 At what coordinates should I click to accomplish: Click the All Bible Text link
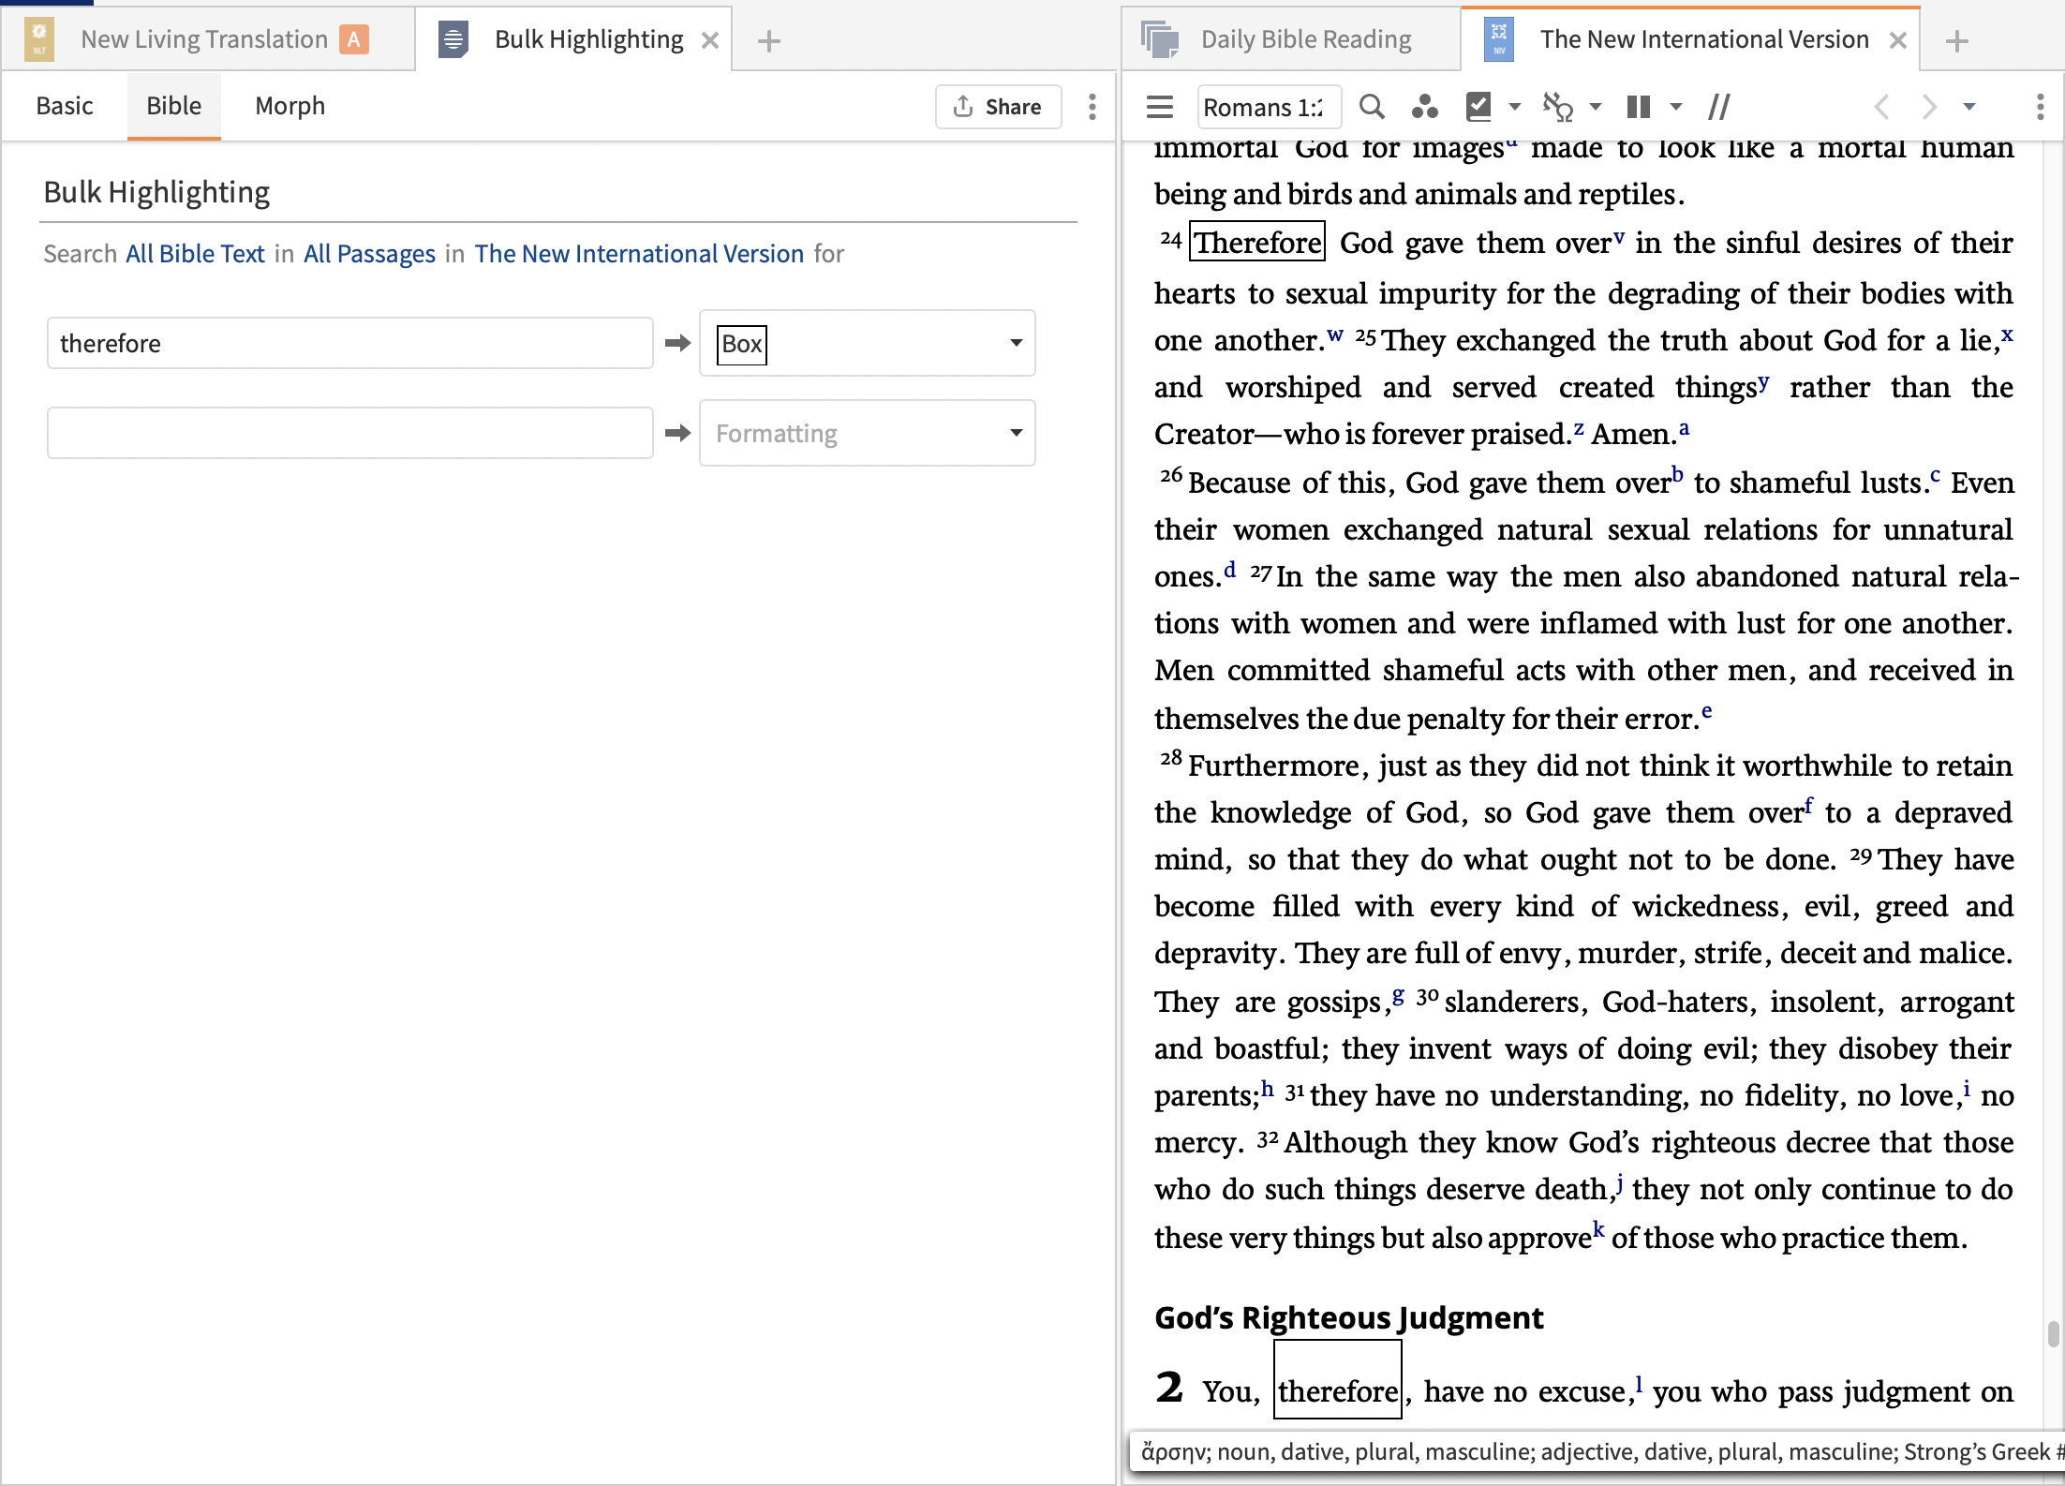click(x=196, y=254)
